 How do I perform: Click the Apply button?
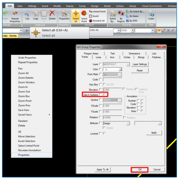(x=154, y=133)
